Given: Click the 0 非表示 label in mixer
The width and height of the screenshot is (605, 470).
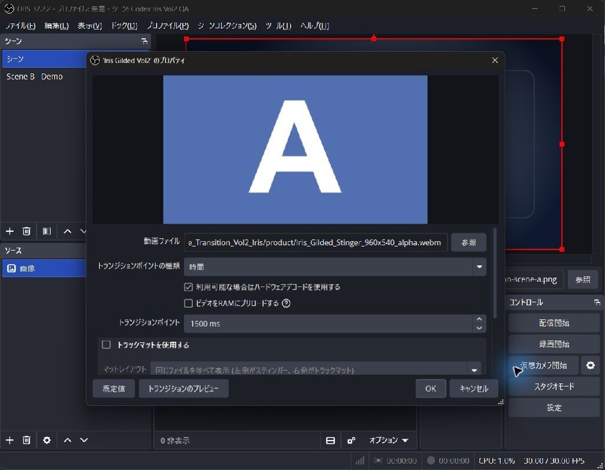Looking at the screenshot, I should click(x=175, y=441).
